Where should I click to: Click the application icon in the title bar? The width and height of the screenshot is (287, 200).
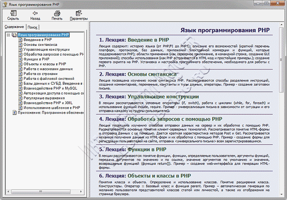coord(5,4)
